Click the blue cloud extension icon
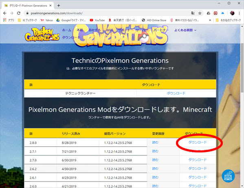The width and height of the screenshot is (244, 188). 222,13
